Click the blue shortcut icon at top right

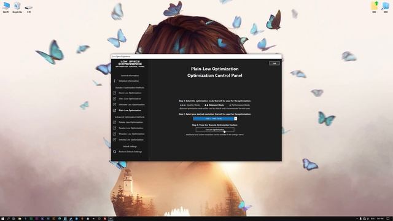click(x=386, y=7)
